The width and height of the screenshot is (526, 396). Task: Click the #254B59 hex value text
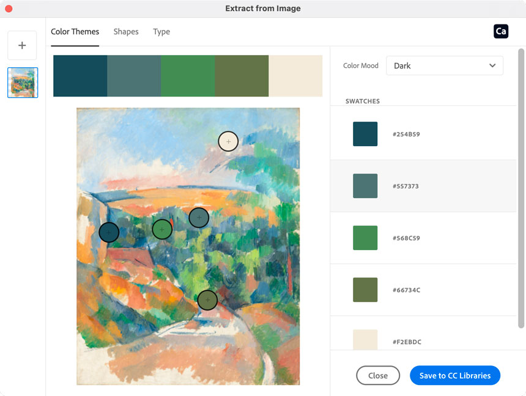click(406, 134)
